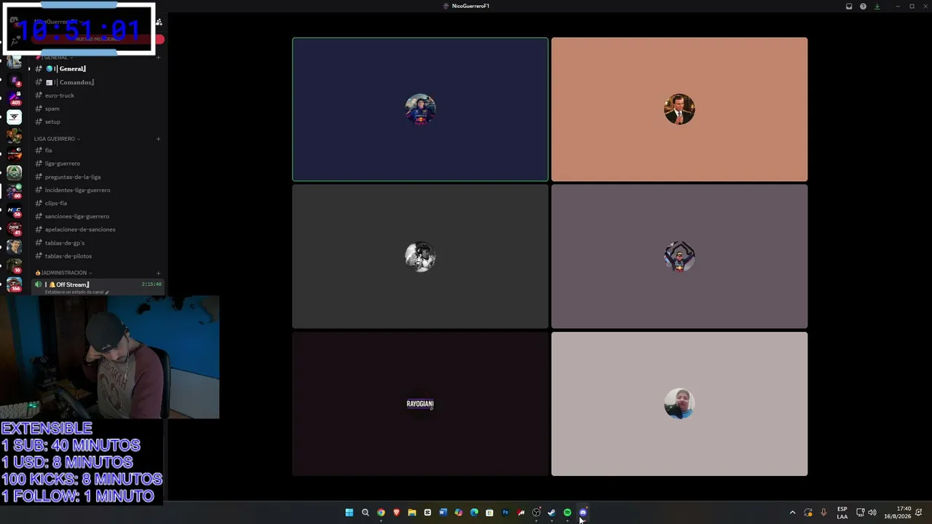The image size is (932, 524).
Task: Select the green-outlined speaking participant tile
Action: pyautogui.click(x=420, y=109)
